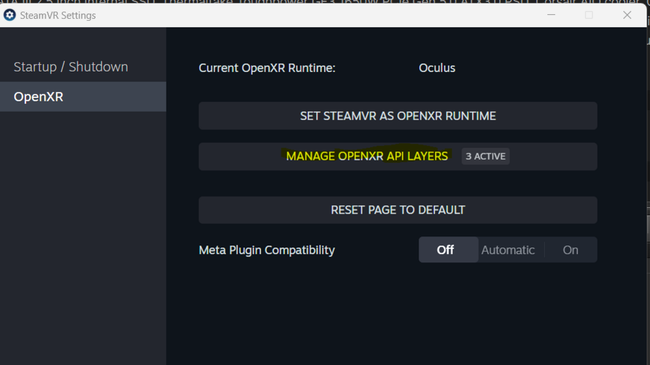Select the OpenXR sidebar tab
Screen dimensions: 650x365
coord(83,97)
